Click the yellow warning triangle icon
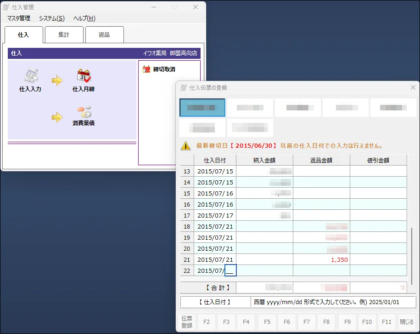 [x=185, y=146]
